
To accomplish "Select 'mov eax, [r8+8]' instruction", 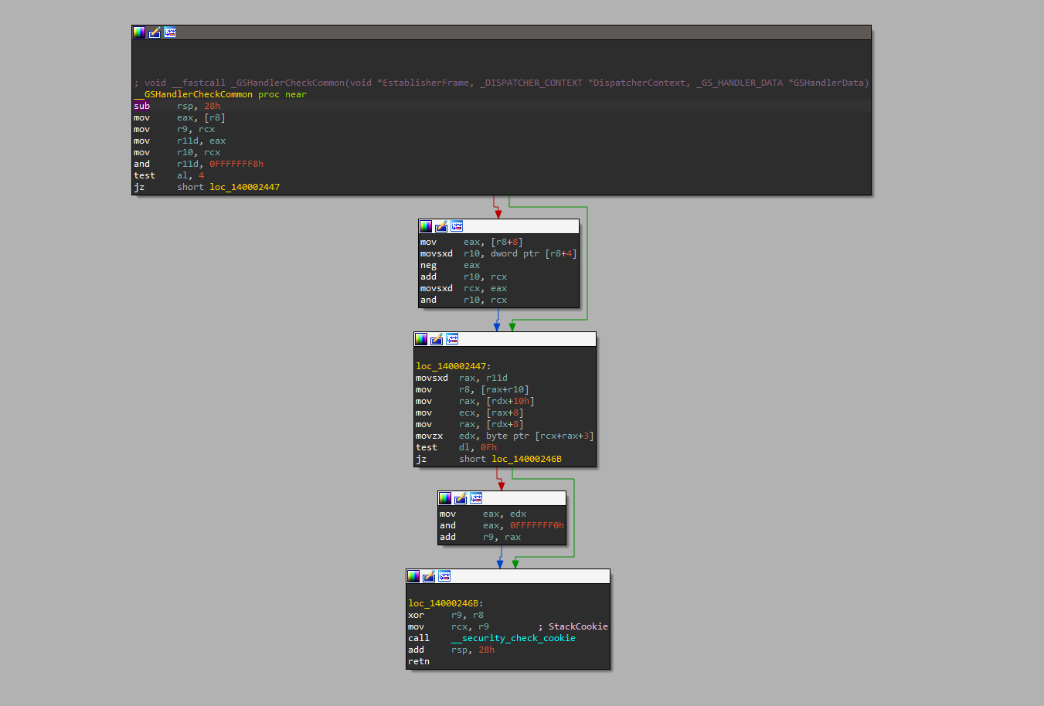I will 471,242.
